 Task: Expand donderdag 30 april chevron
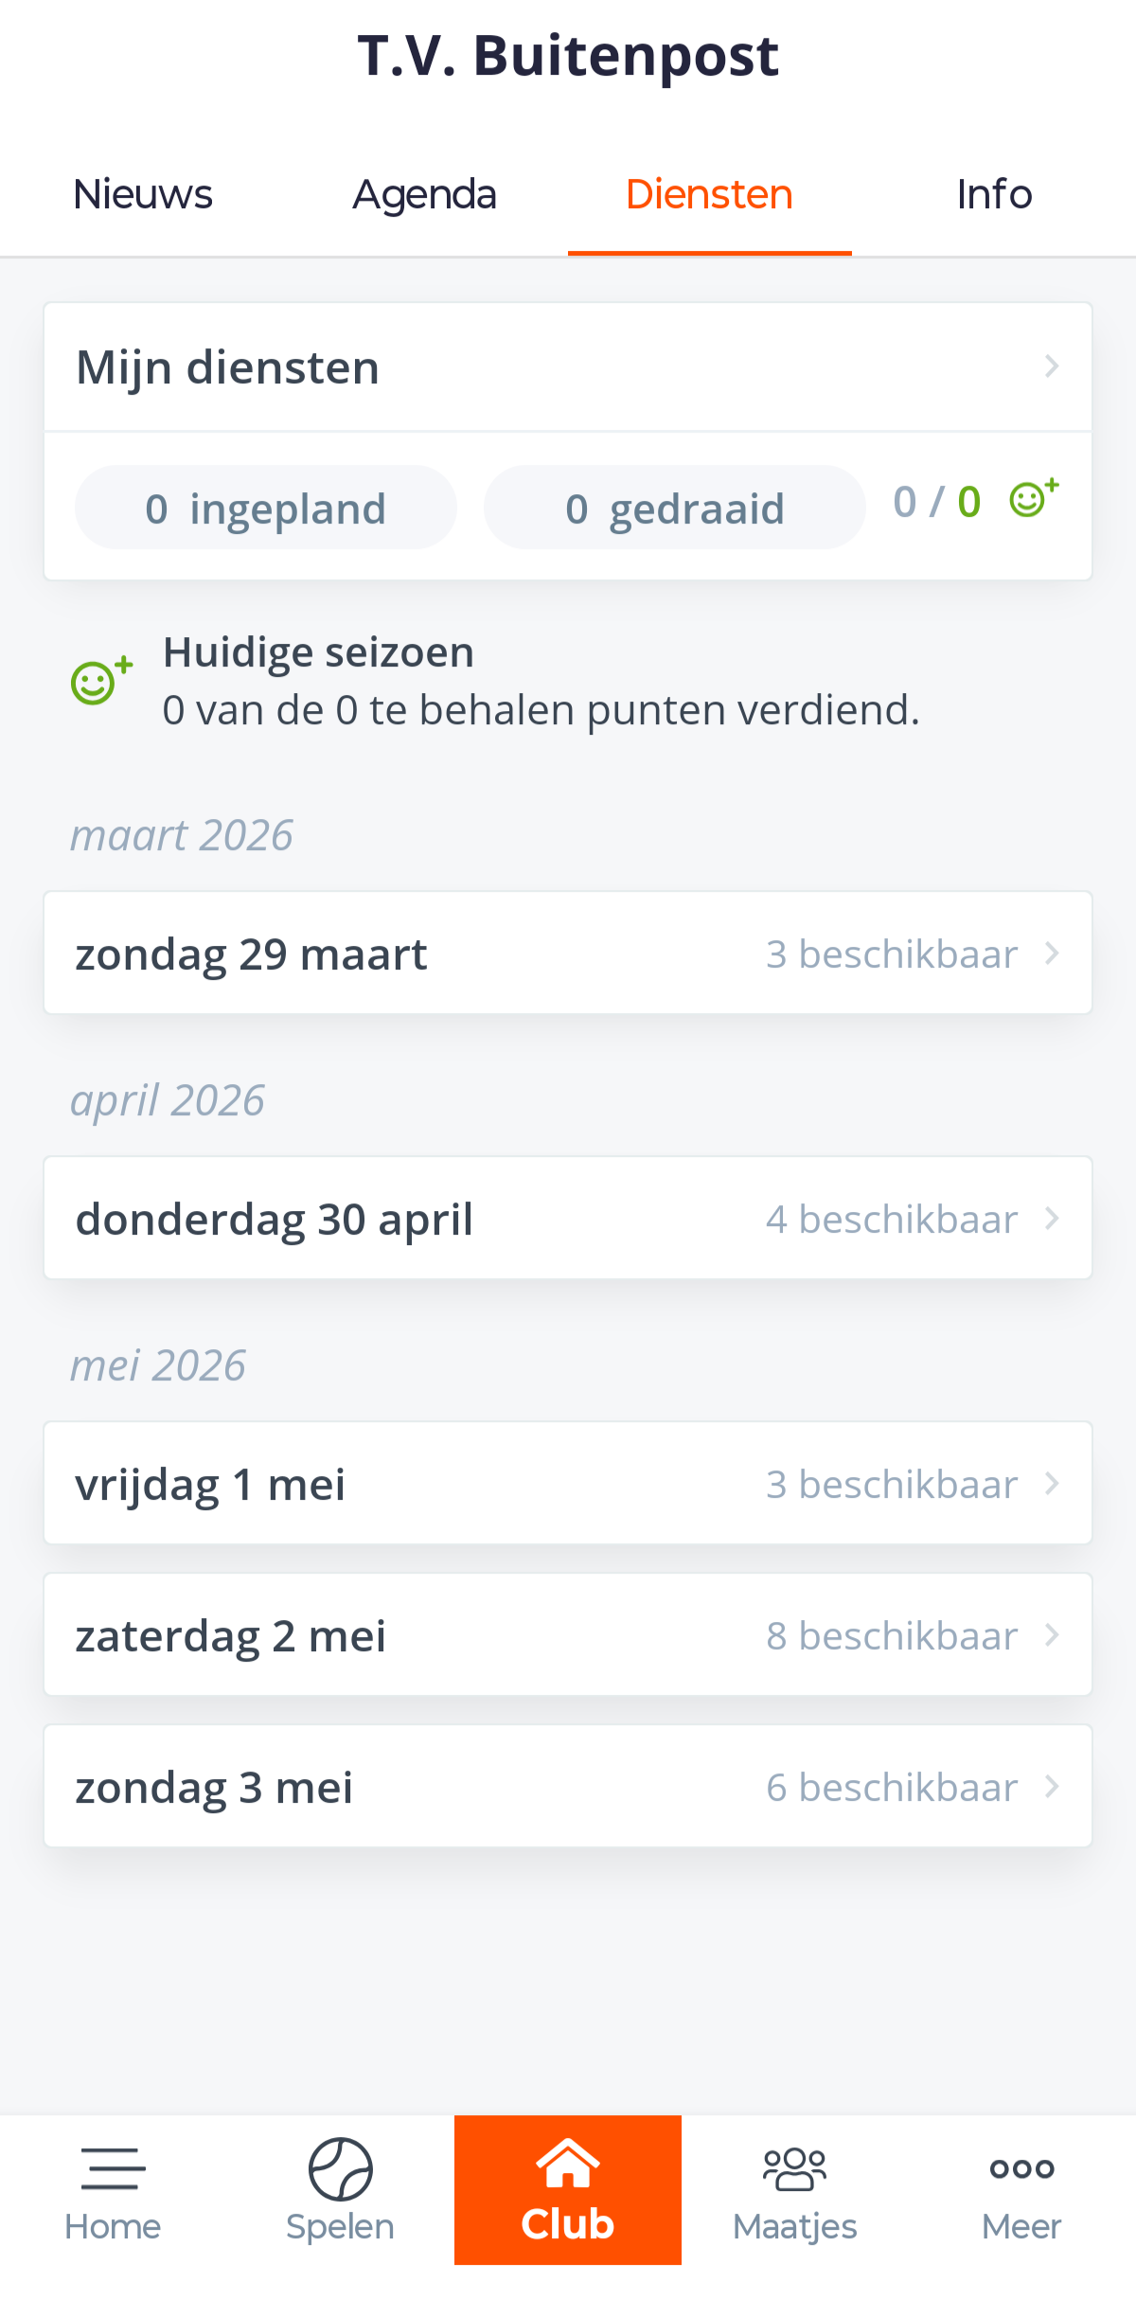[x=1051, y=1219]
